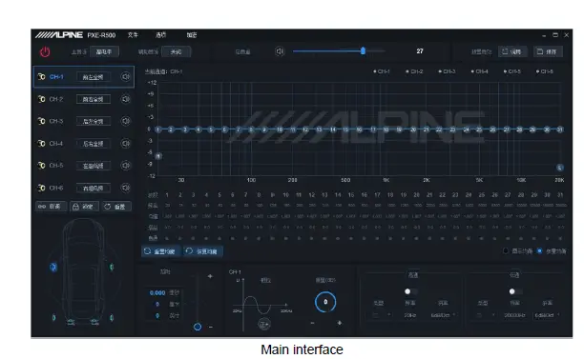Click the speaker-driver icon beside CH-3
The width and height of the screenshot is (584, 359).
41,121
